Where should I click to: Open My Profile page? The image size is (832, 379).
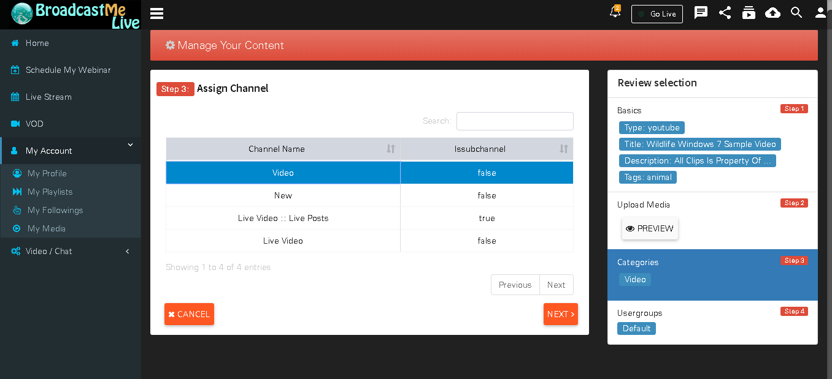tap(47, 173)
